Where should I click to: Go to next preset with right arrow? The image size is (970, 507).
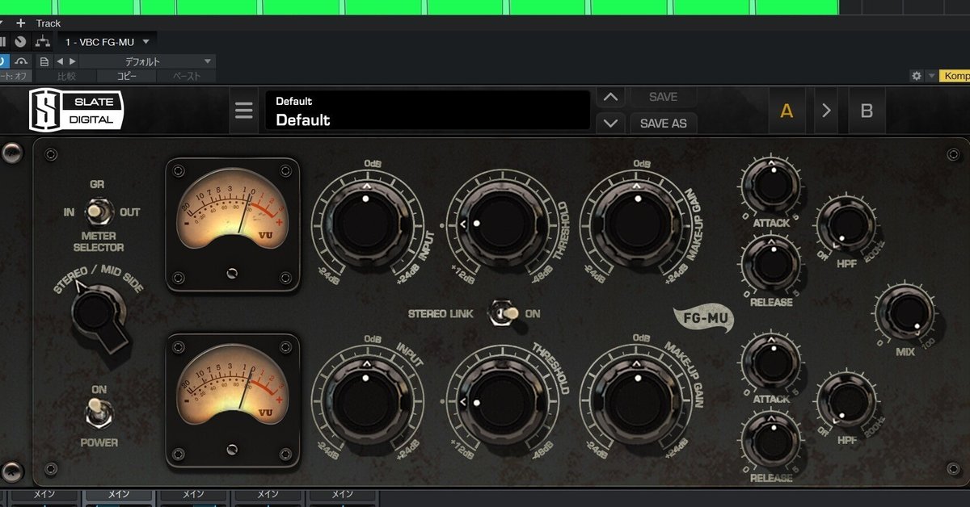[x=72, y=61]
